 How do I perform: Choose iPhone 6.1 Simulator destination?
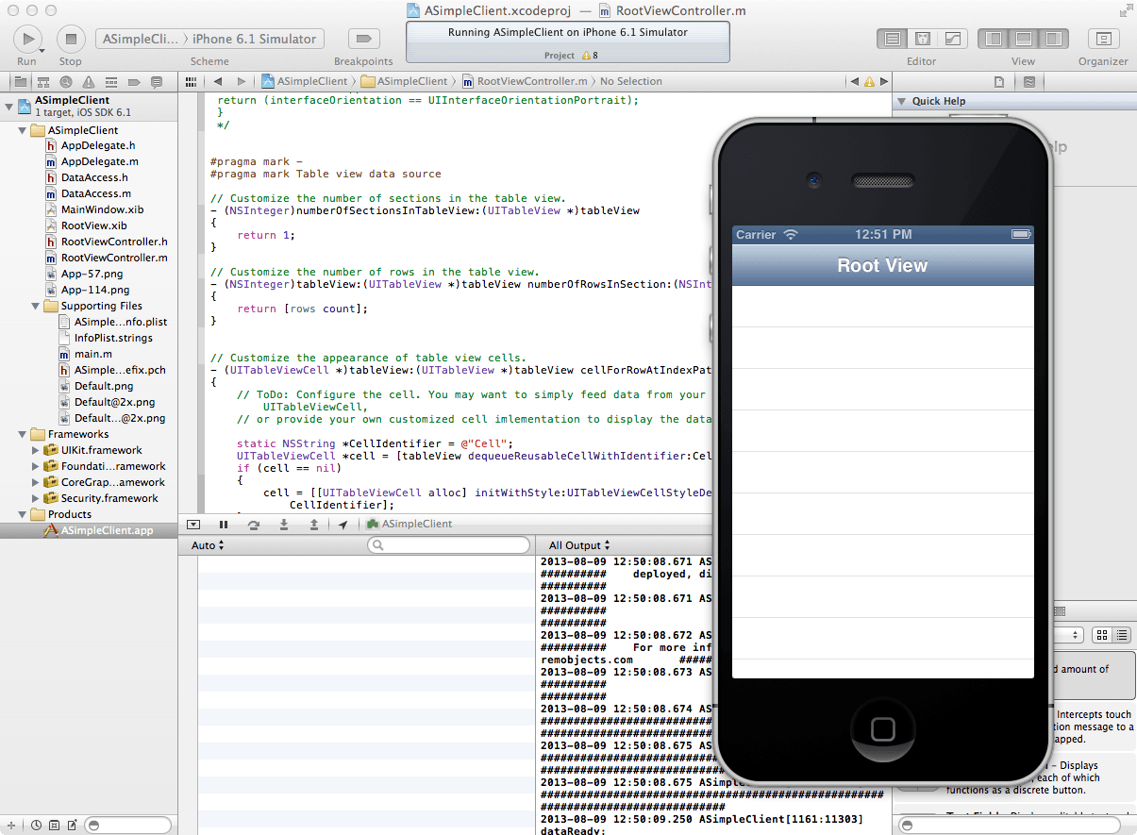(254, 39)
